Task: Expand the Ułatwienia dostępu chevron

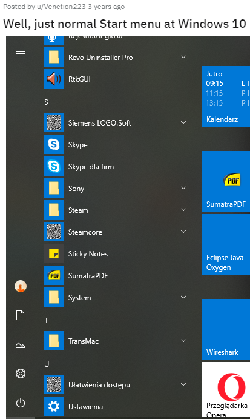Action: pyautogui.click(x=183, y=384)
